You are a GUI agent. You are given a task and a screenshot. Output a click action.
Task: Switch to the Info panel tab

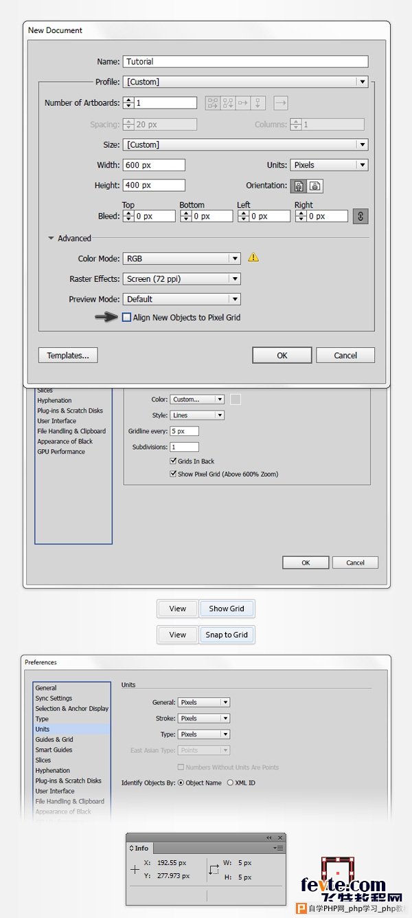[x=139, y=849]
